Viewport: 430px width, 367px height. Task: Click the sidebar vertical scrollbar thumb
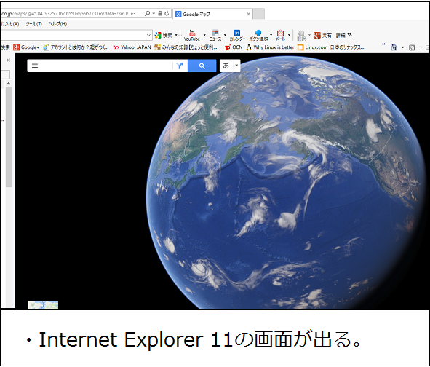tap(9, 137)
